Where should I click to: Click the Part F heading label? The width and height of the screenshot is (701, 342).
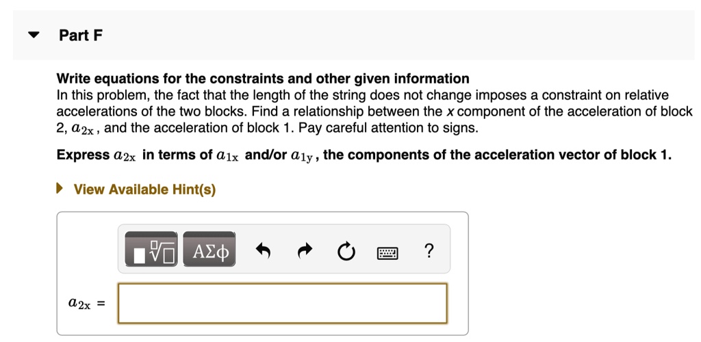(81, 36)
